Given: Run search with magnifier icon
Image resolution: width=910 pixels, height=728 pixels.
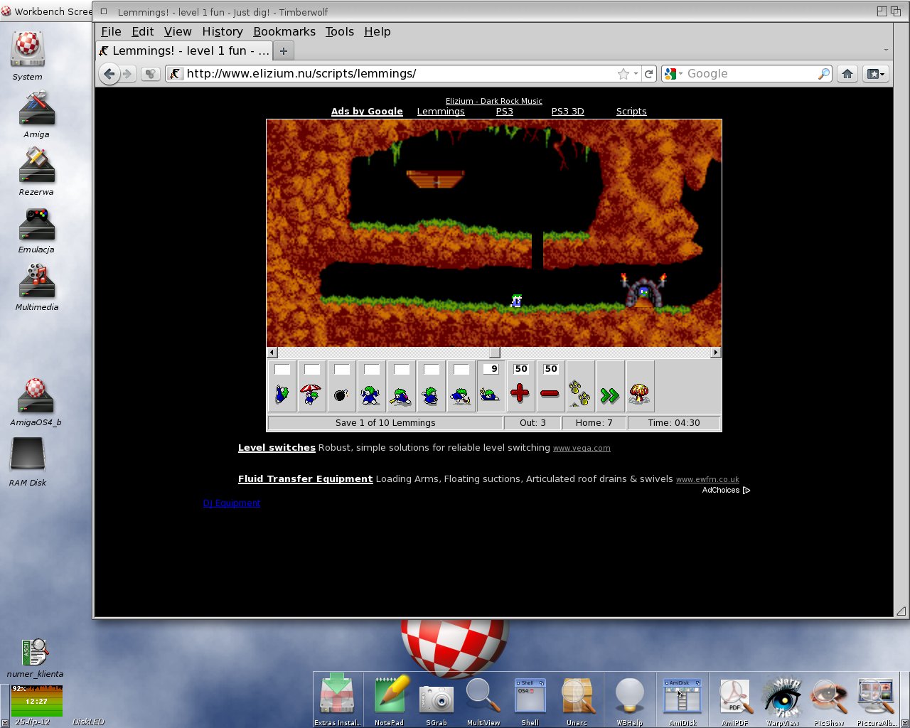Looking at the screenshot, I should [823, 74].
